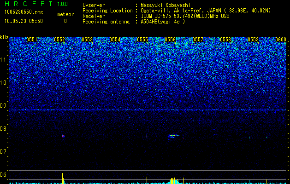Click observer name Masayuki Kobayashi
Image resolution: width=290 pixels, height=184 pixels.
tap(166, 5)
